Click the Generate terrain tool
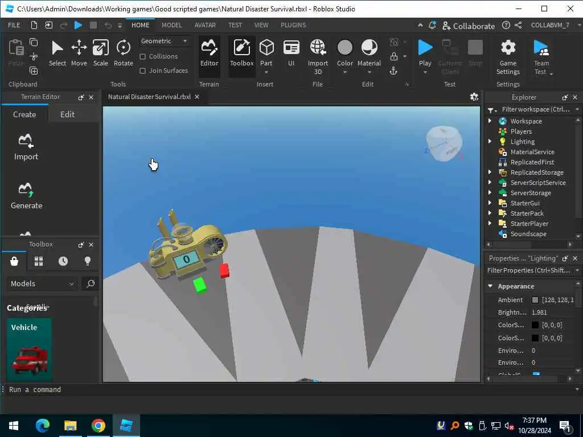The height and width of the screenshot is (437, 583). [26, 196]
